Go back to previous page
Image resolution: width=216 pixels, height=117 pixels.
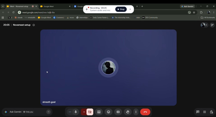[x=3, y=12]
